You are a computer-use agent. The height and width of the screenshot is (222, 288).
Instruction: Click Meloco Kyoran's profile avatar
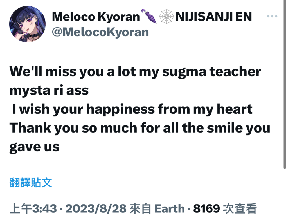click(27, 24)
